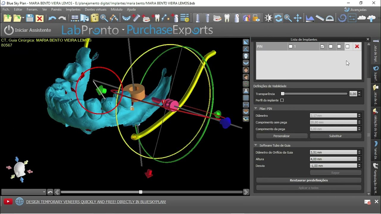Click the close project red X icon
This screenshot has width=381, height=214.
(x=40, y=18)
